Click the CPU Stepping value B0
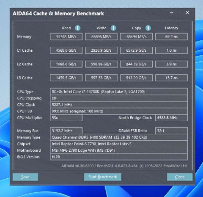This screenshot has width=203, height=197. pos(119,98)
